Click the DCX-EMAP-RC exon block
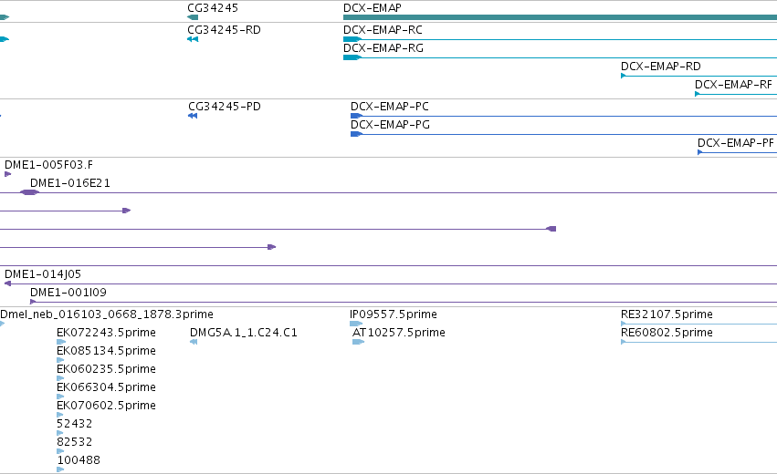This screenshot has height=474, width=777. tap(352, 39)
